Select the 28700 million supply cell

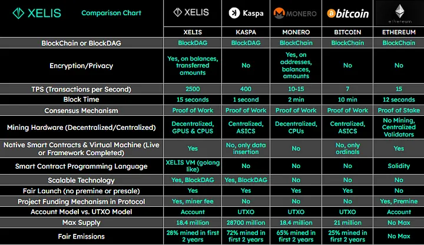click(x=246, y=223)
